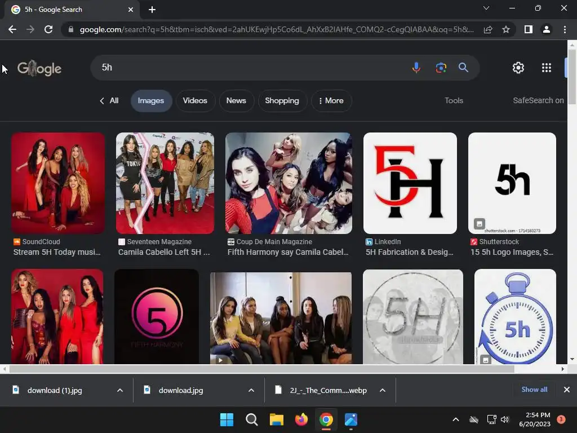577x433 pixels.
Task: Bookmark this page with the star icon
Action: coord(506,29)
